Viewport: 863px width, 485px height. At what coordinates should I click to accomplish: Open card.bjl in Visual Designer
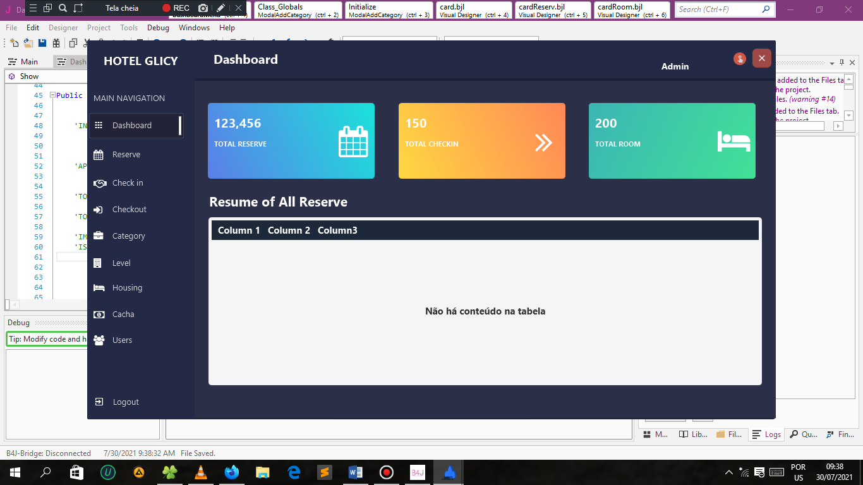click(x=474, y=10)
